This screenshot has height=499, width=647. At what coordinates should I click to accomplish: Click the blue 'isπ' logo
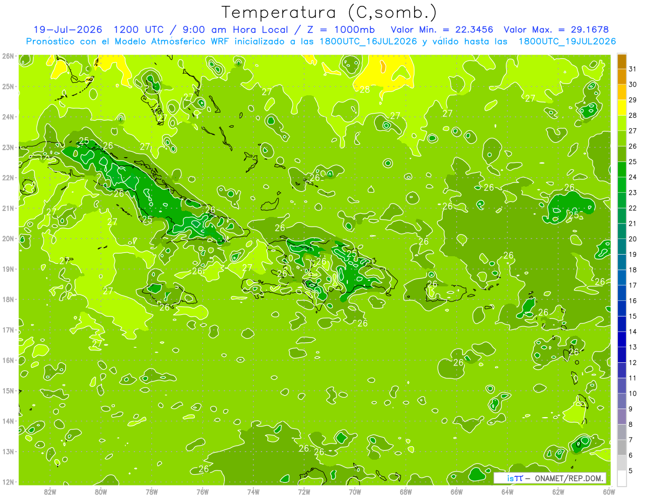[x=515, y=478]
